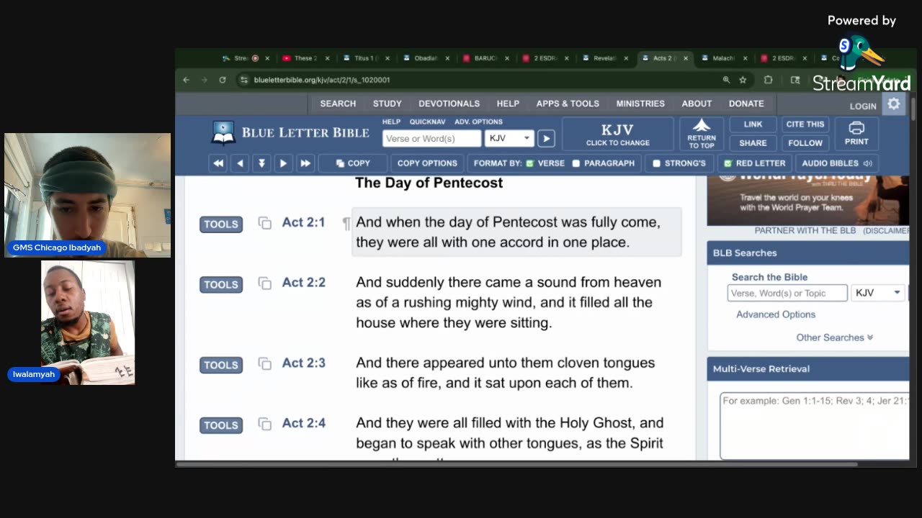
Task: Click the COPY button in toolbar
Action: pos(352,163)
